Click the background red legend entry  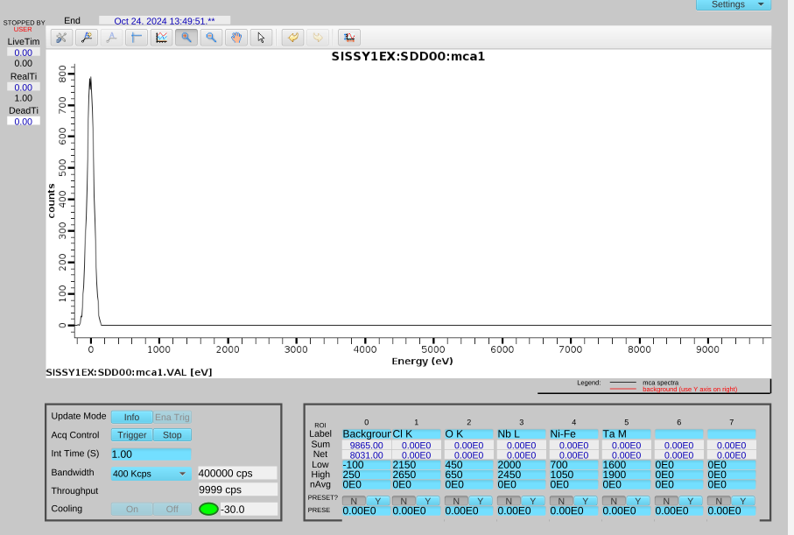pos(690,389)
